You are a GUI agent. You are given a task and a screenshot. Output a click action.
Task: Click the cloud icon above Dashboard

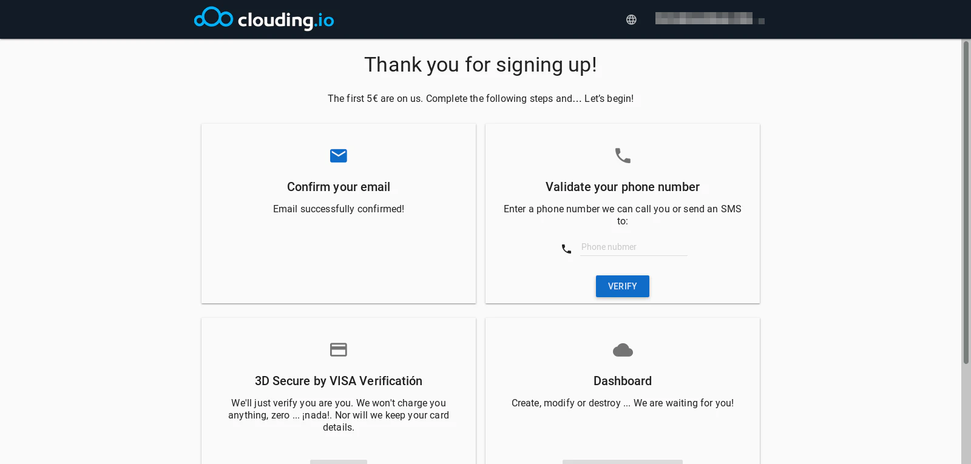[x=623, y=350]
